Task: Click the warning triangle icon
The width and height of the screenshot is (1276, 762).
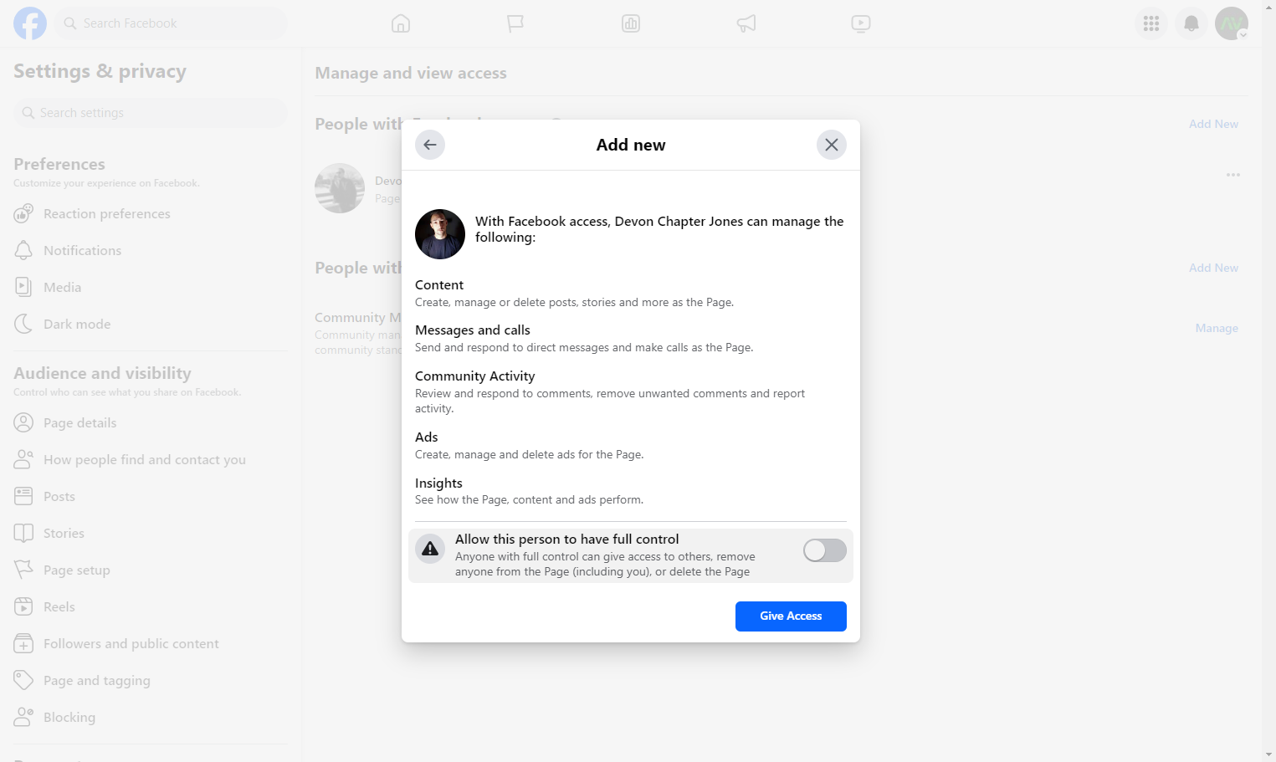Action: (x=430, y=549)
